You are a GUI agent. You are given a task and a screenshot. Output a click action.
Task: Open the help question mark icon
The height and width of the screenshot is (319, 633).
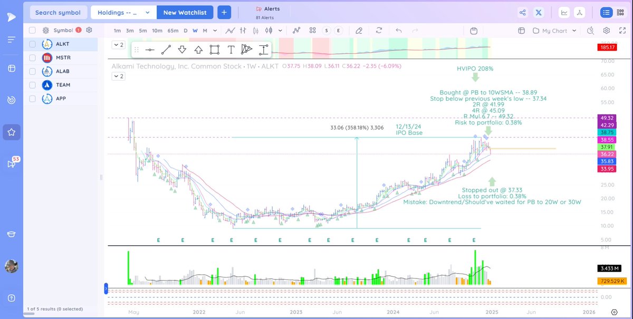tap(12, 298)
